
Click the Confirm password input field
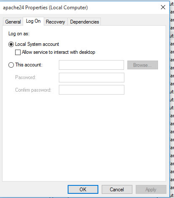tap(92, 90)
